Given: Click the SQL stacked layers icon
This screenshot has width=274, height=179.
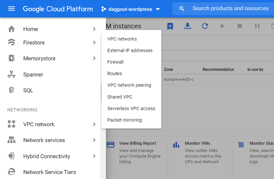Looking at the screenshot, I should [x=12, y=90].
